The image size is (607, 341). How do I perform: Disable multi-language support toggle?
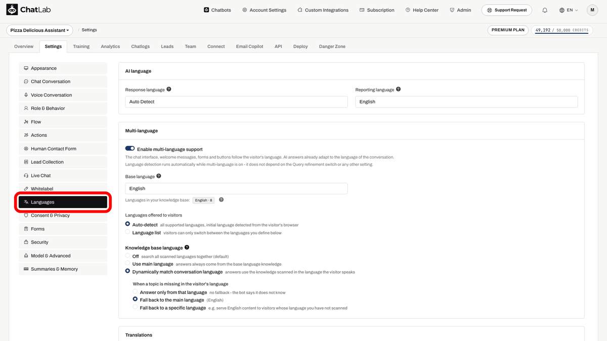click(x=130, y=149)
